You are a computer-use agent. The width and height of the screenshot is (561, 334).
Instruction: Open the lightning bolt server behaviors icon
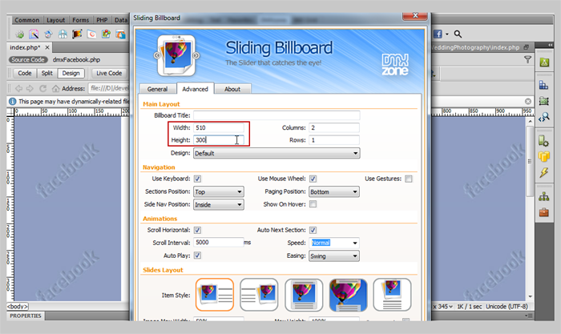point(544,173)
